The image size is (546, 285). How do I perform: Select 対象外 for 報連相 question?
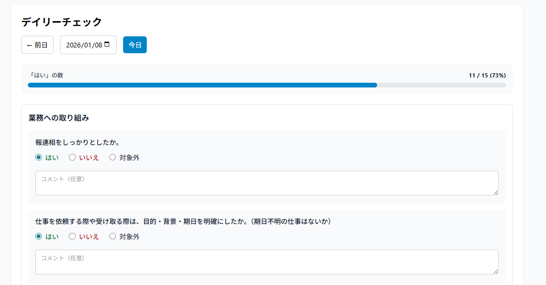click(x=113, y=158)
